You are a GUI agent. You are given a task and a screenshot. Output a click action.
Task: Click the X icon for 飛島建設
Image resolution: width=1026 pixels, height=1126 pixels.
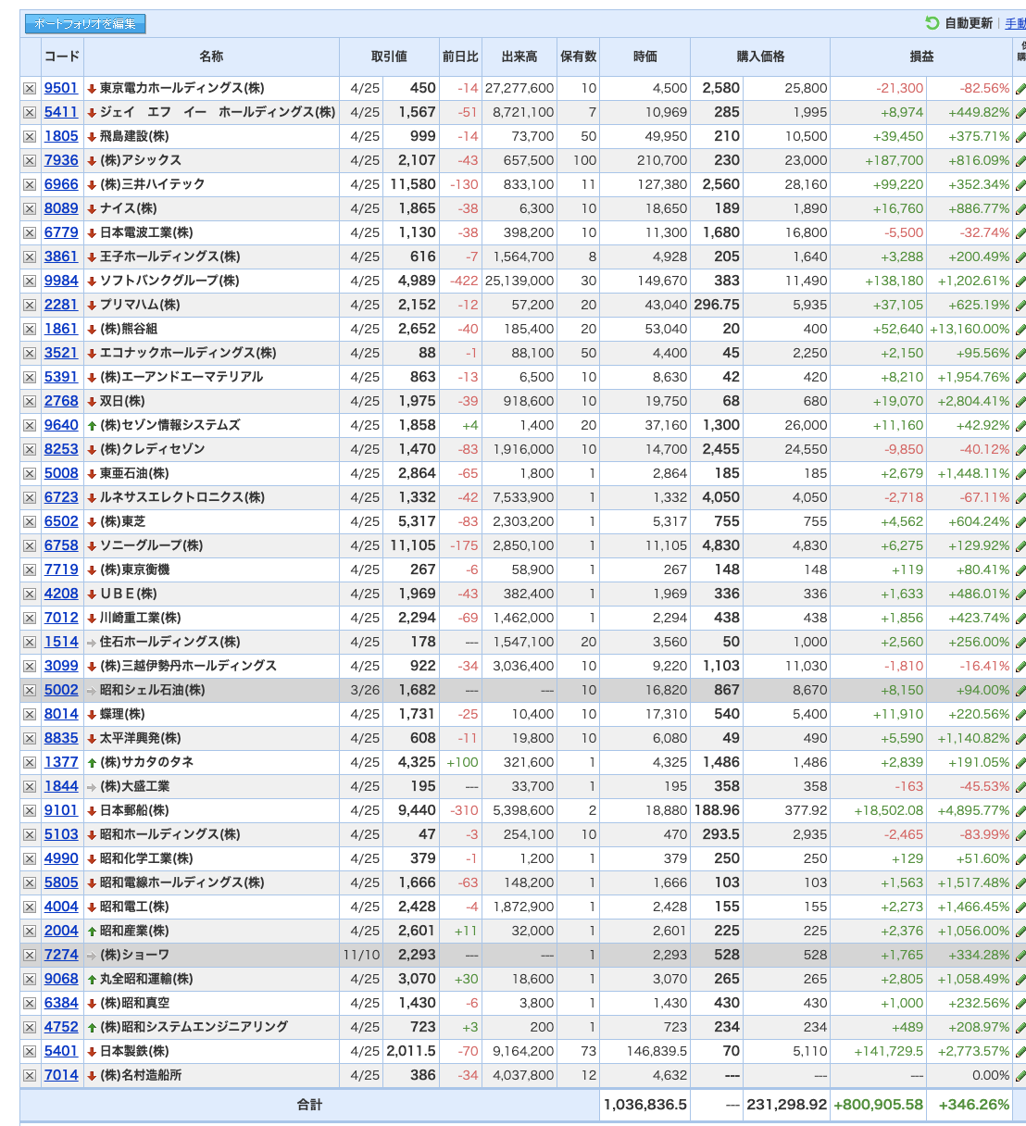30,136
